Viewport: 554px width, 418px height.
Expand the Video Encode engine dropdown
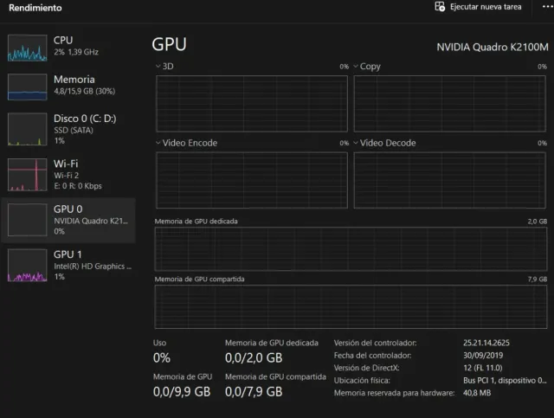tap(158, 143)
